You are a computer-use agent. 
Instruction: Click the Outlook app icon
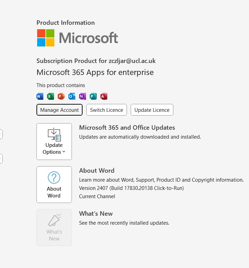[x=72, y=96]
